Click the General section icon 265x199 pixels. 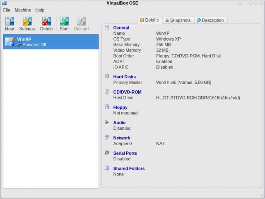tap(107, 27)
